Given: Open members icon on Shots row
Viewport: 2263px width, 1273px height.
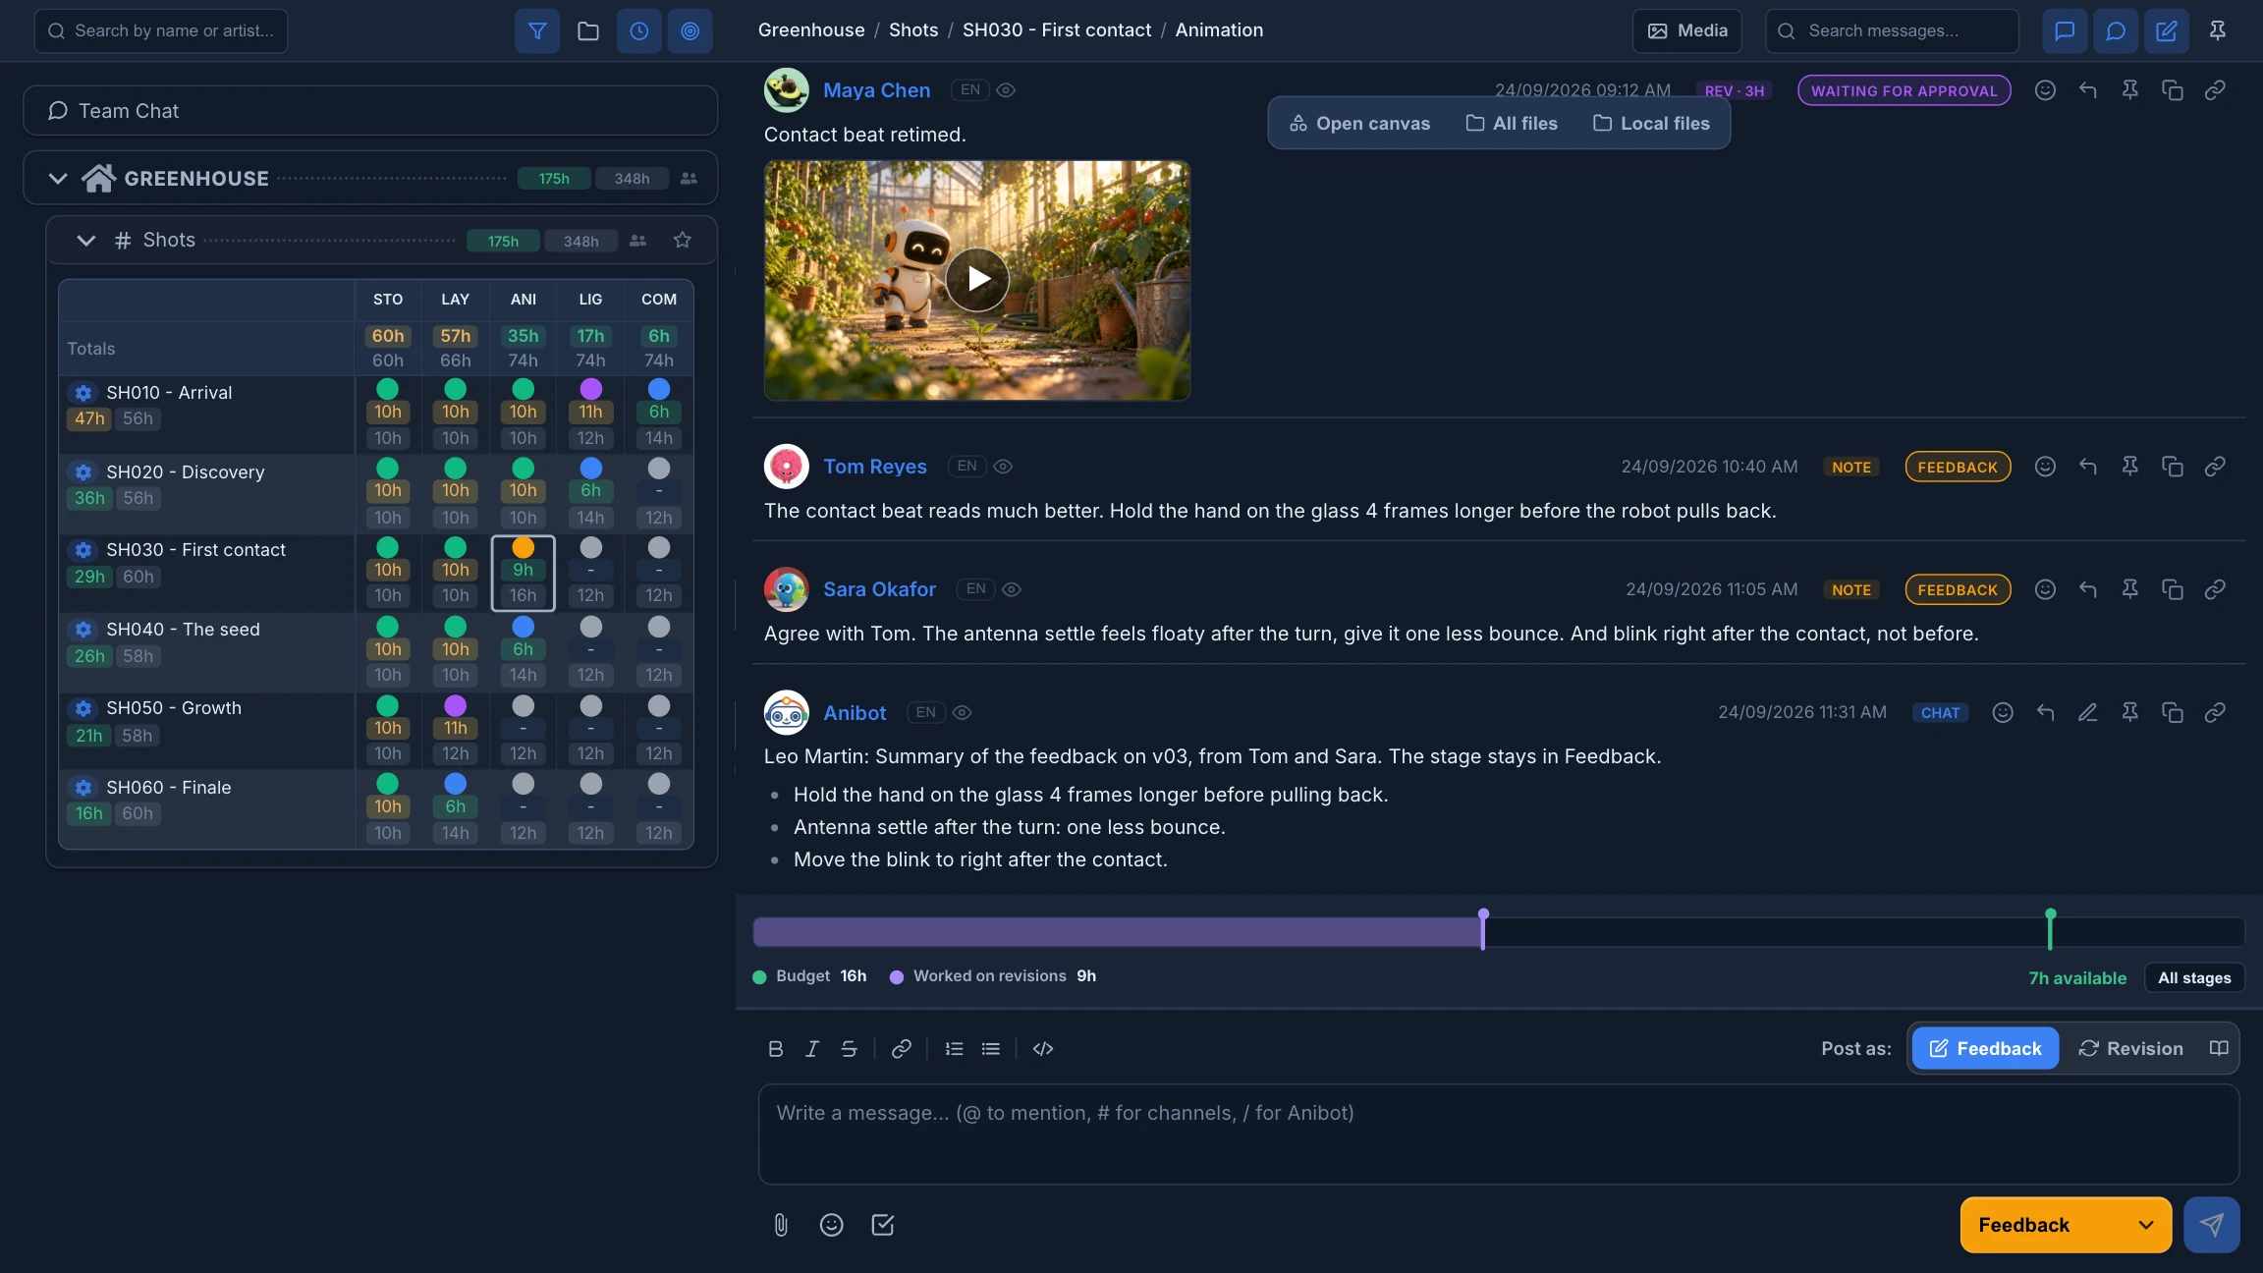Looking at the screenshot, I should [638, 240].
